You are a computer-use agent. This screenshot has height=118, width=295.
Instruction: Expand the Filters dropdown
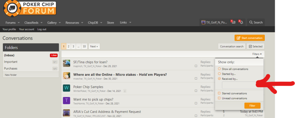point(257,54)
